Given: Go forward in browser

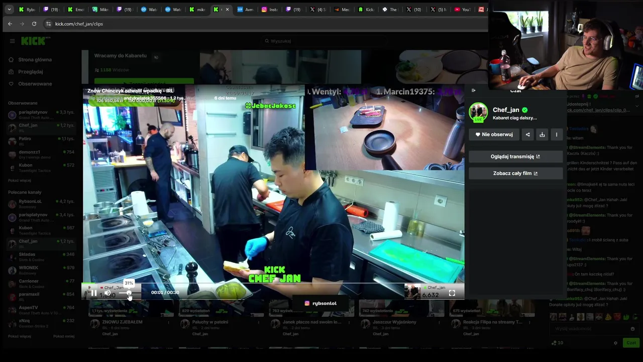Looking at the screenshot, I should click(x=22, y=24).
